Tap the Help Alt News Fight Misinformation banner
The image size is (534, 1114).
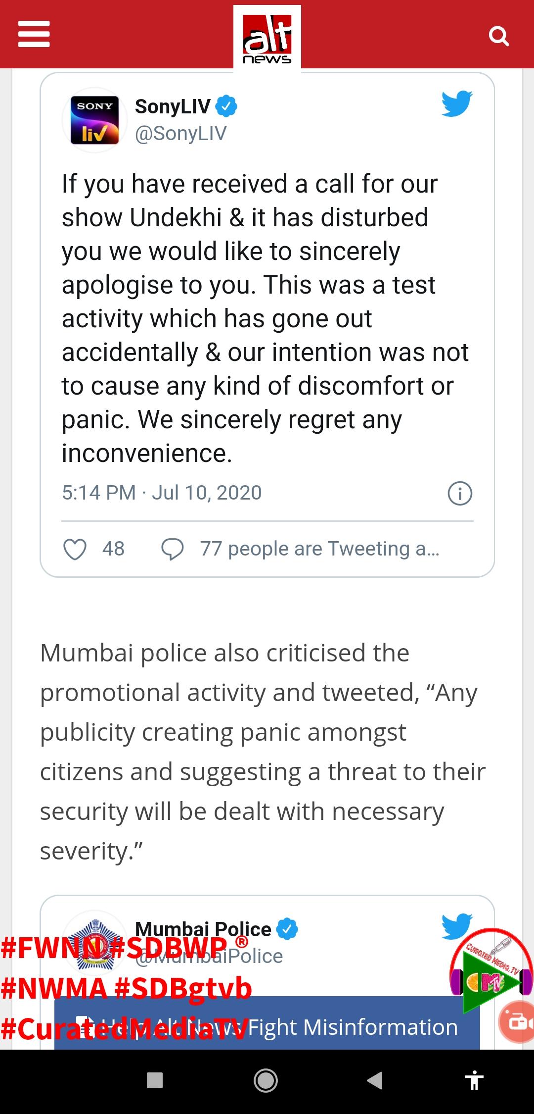click(267, 1027)
